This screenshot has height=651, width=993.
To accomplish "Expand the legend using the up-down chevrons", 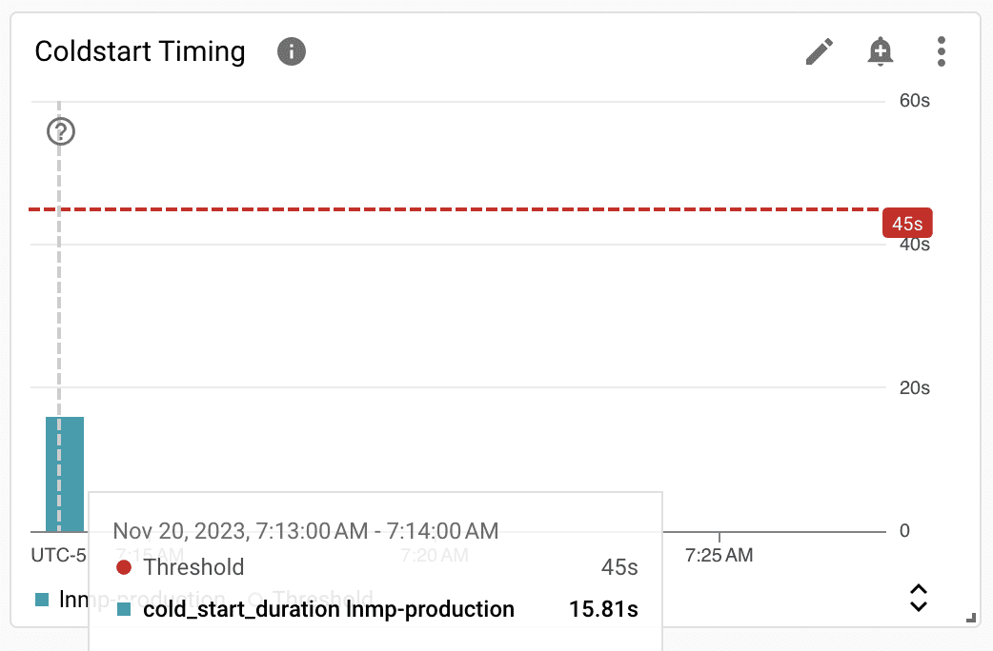I will [919, 598].
